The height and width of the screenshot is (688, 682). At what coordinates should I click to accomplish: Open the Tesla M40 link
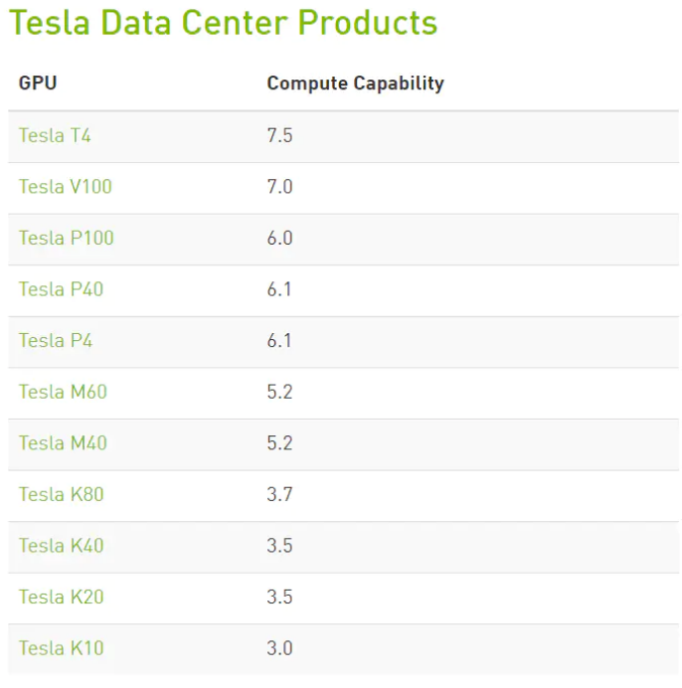point(63,443)
